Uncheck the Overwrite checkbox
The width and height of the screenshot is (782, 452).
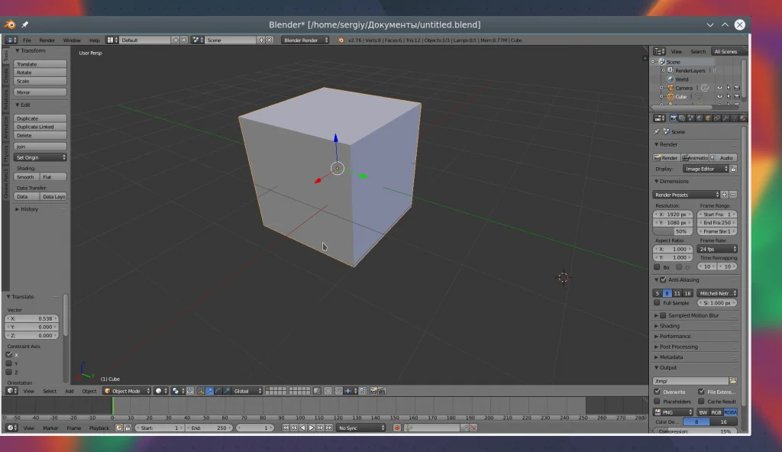(x=658, y=392)
